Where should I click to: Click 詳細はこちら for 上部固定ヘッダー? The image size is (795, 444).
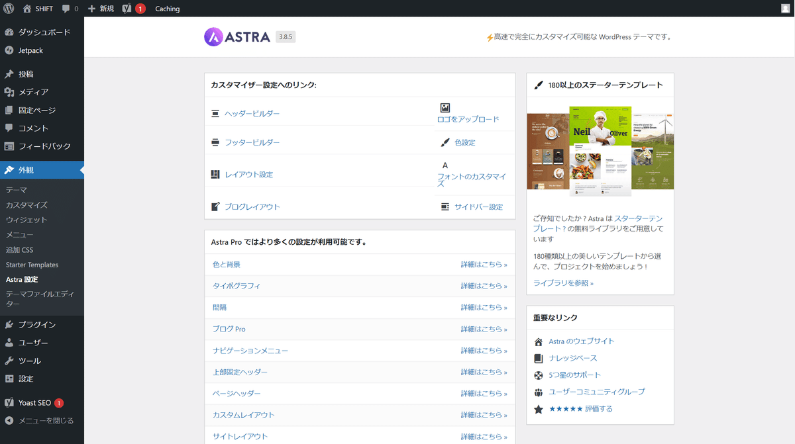[x=484, y=372]
